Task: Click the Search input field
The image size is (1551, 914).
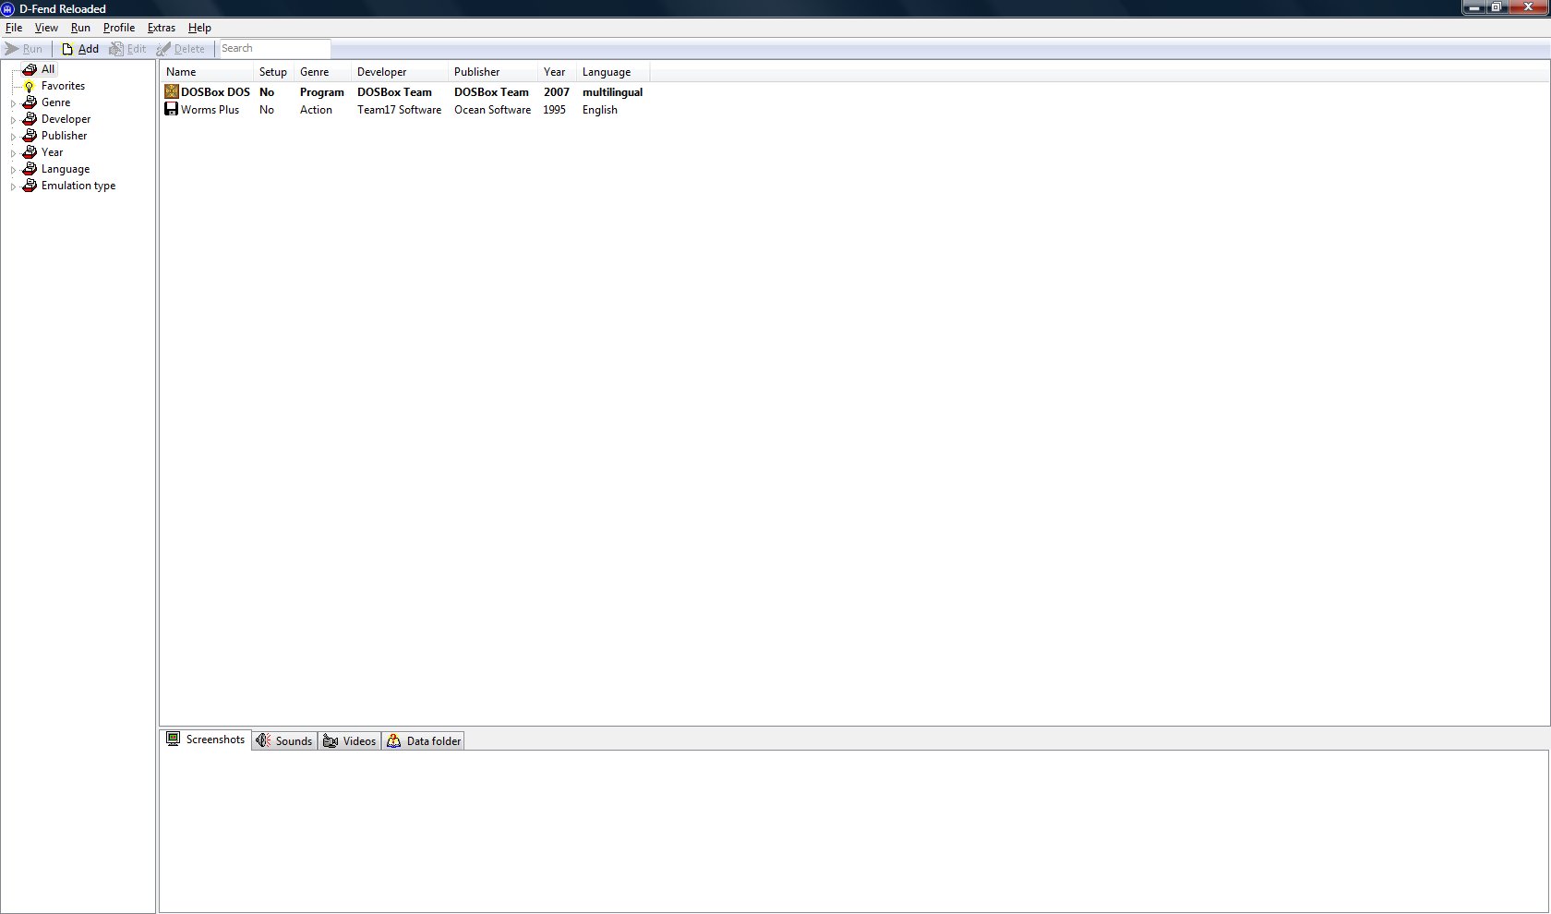Action: [274, 49]
